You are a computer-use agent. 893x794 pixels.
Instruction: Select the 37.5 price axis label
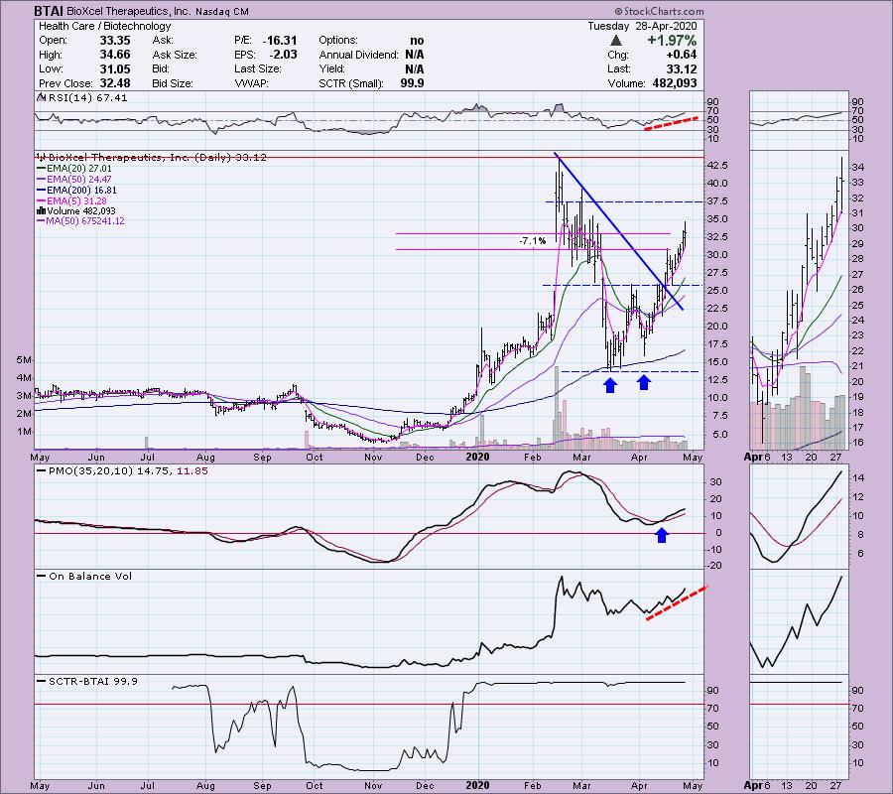point(715,201)
